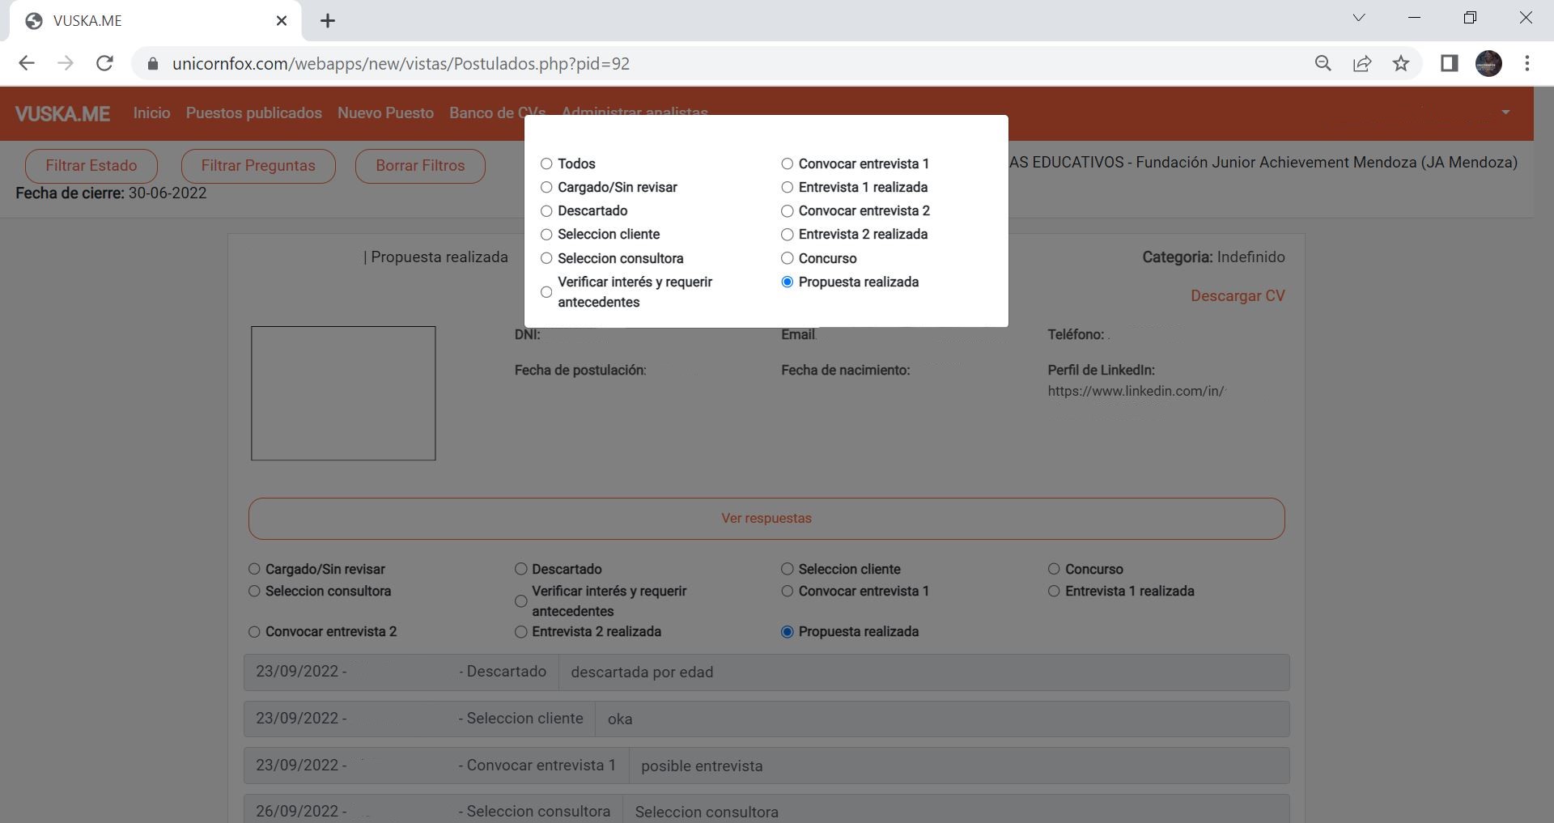Open Nuevo Puesto in navigation bar
The width and height of the screenshot is (1554, 823).
[385, 113]
